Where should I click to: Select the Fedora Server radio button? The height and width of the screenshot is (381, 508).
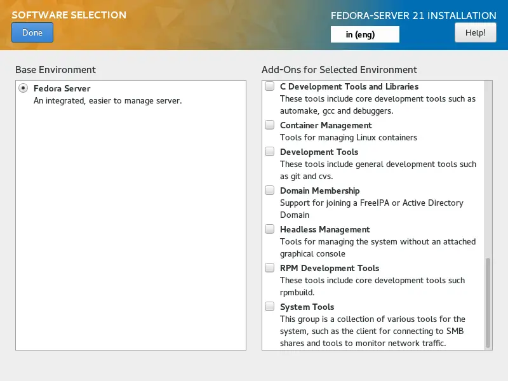23,88
